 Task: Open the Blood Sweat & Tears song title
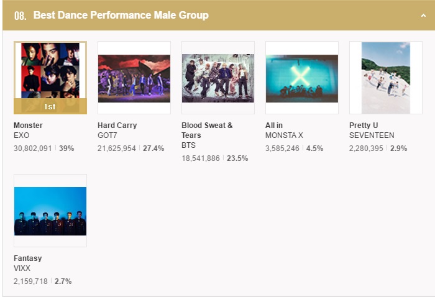coord(207,130)
